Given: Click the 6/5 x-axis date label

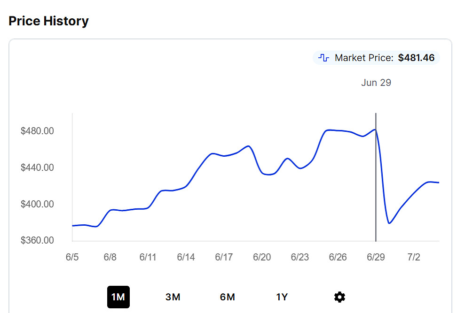Looking at the screenshot, I should click(72, 257).
